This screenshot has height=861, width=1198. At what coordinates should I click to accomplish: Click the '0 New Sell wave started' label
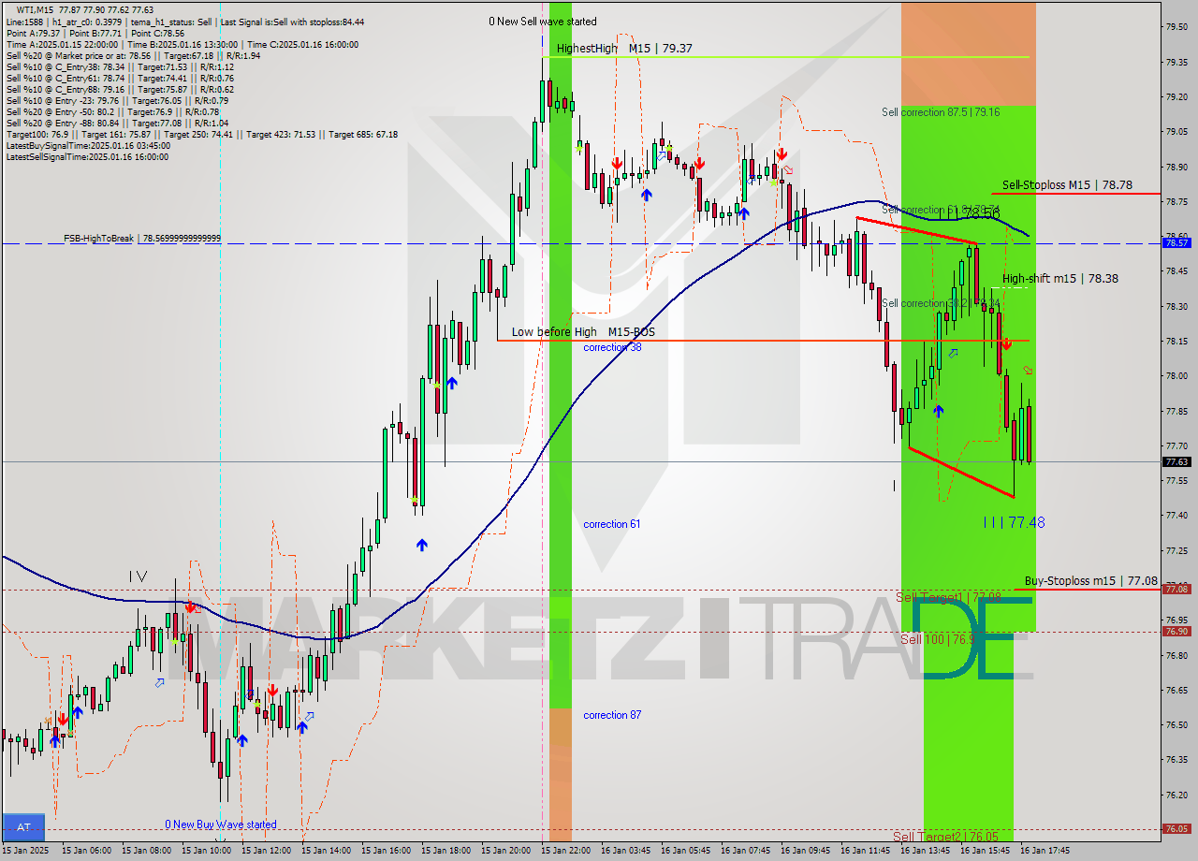[543, 22]
